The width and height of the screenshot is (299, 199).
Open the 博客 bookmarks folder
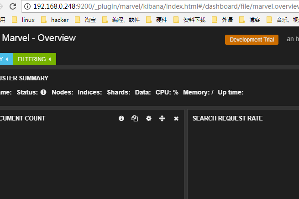coord(250,20)
